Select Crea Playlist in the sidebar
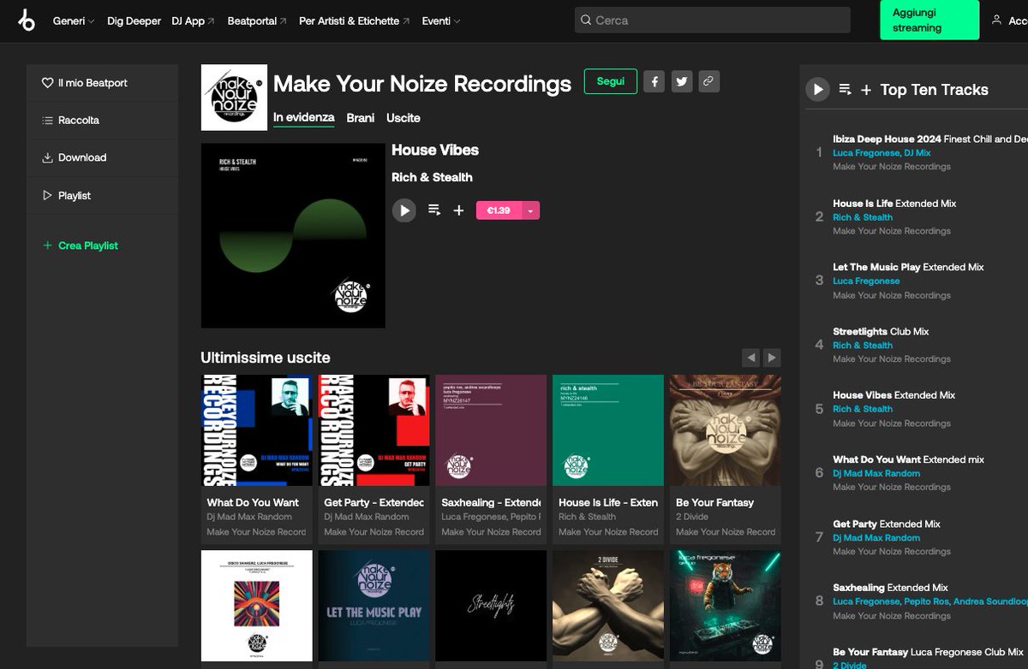The image size is (1028, 669). pyautogui.click(x=81, y=246)
